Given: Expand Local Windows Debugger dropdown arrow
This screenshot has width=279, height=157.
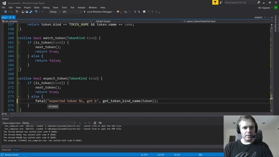Looking at the screenshot, I should (113, 12).
